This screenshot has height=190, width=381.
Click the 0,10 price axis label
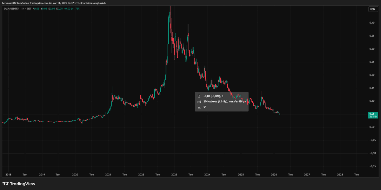(x=372, y=101)
